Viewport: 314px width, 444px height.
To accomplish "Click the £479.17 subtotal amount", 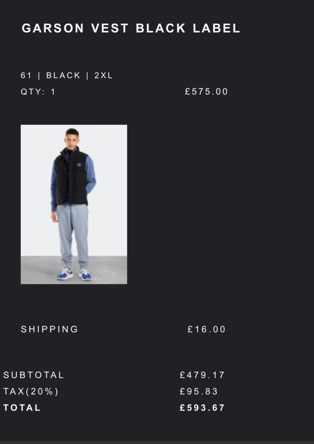I will 202,375.
